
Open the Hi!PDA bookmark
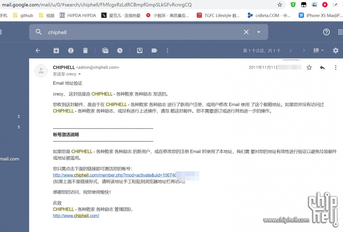(78, 15)
